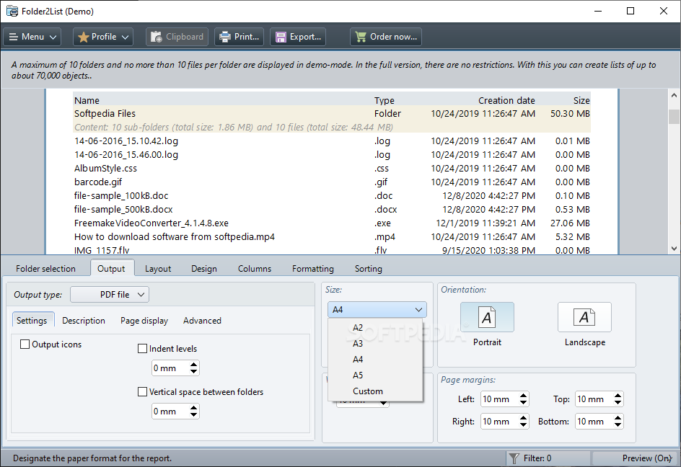This screenshot has width=681, height=467.
Task: Click the preview vertical scrollbar thumb
Action: tap(674, 117)
